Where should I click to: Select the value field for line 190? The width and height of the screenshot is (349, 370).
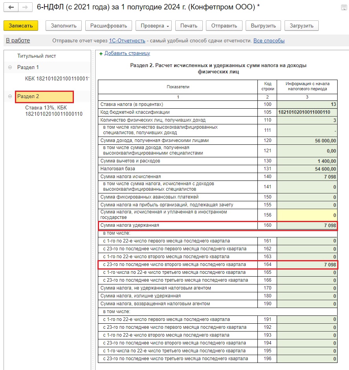[307, 304]
